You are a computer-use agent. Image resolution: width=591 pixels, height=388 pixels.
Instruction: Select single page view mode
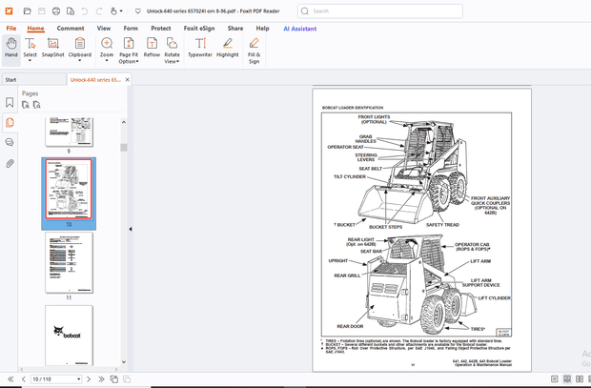tap(555, 379)
